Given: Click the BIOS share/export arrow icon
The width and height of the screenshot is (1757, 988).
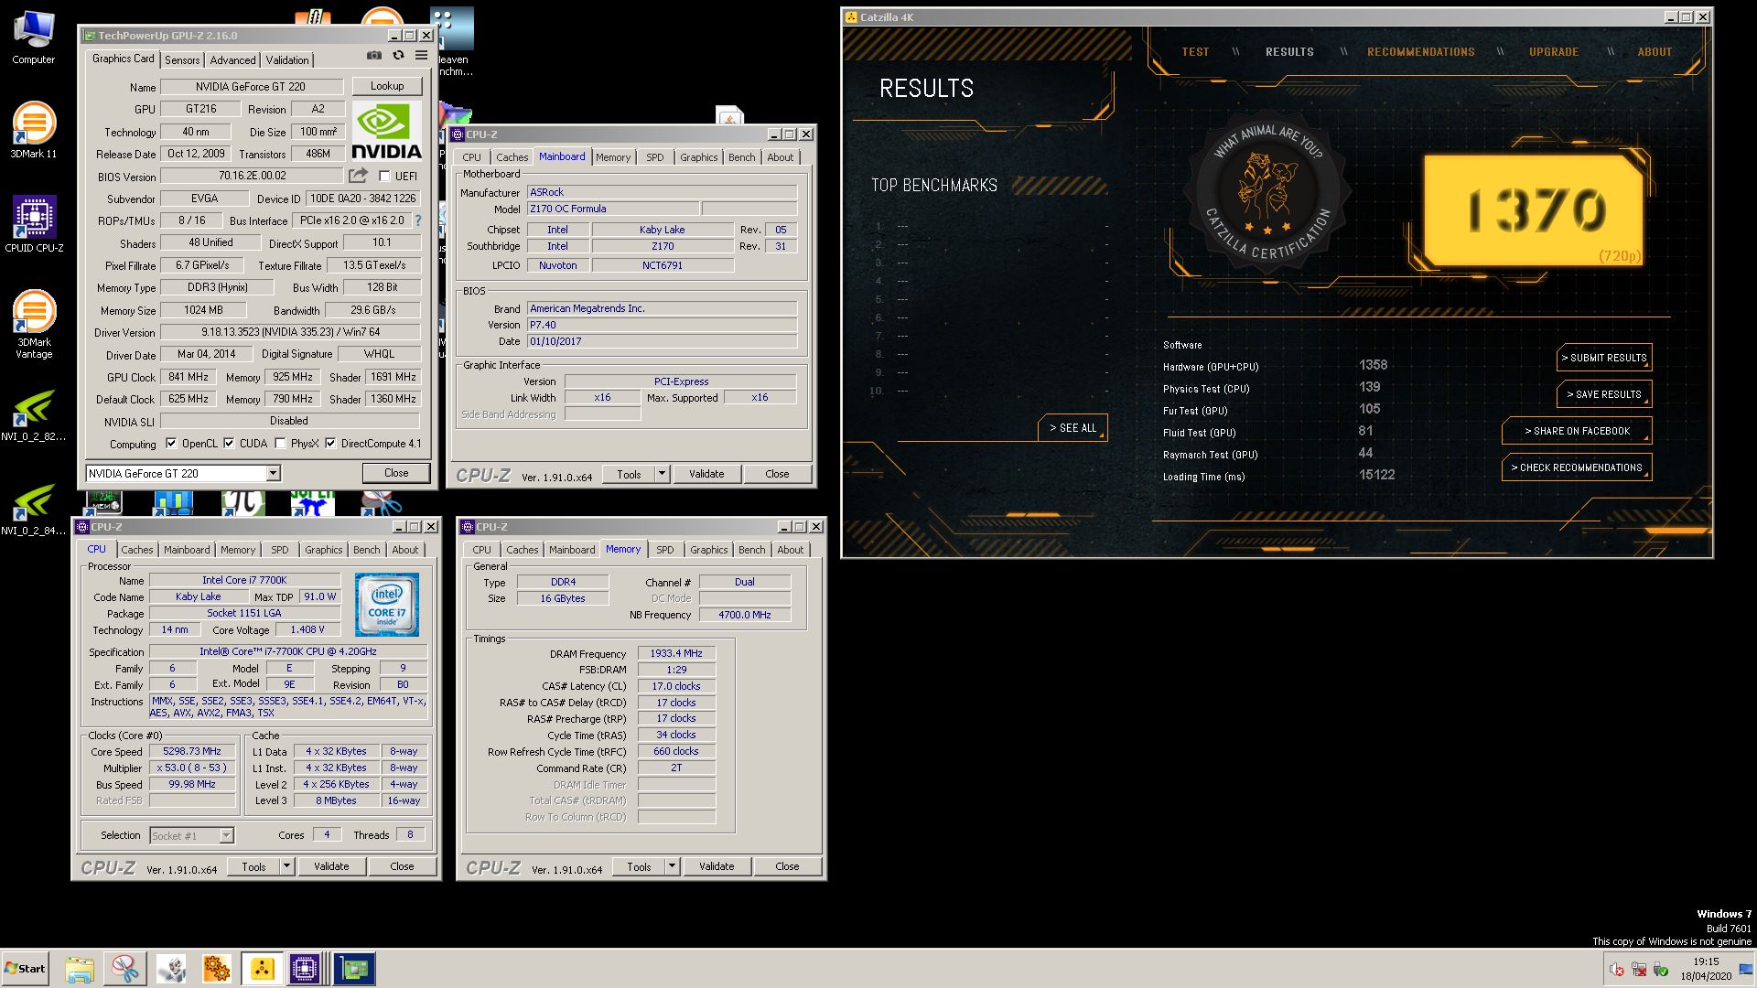Looking at the screenshot, I should pyautogui.click(x=358, y=176).
